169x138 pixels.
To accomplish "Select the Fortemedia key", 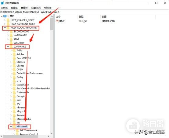I will (x=23, y=92).
